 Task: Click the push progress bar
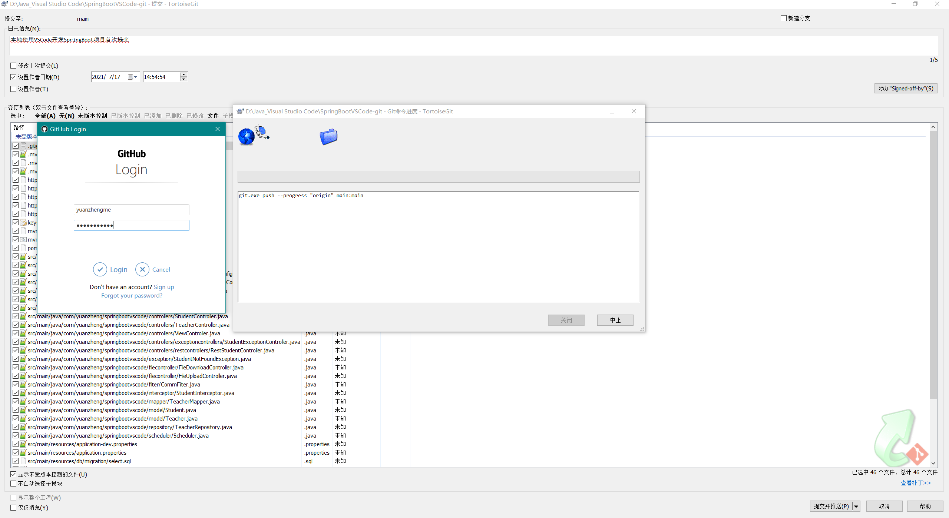click(439, 176)
